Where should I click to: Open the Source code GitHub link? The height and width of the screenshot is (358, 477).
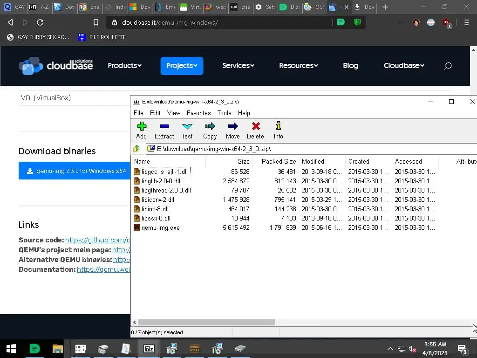[98, 240]
